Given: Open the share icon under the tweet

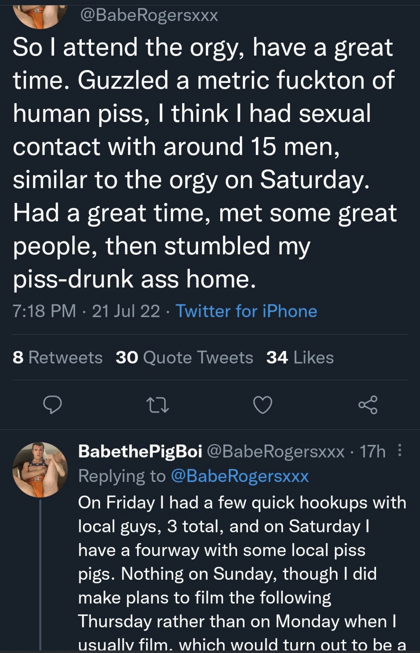Looking at the screenshot, I should [x=368, y=405].
